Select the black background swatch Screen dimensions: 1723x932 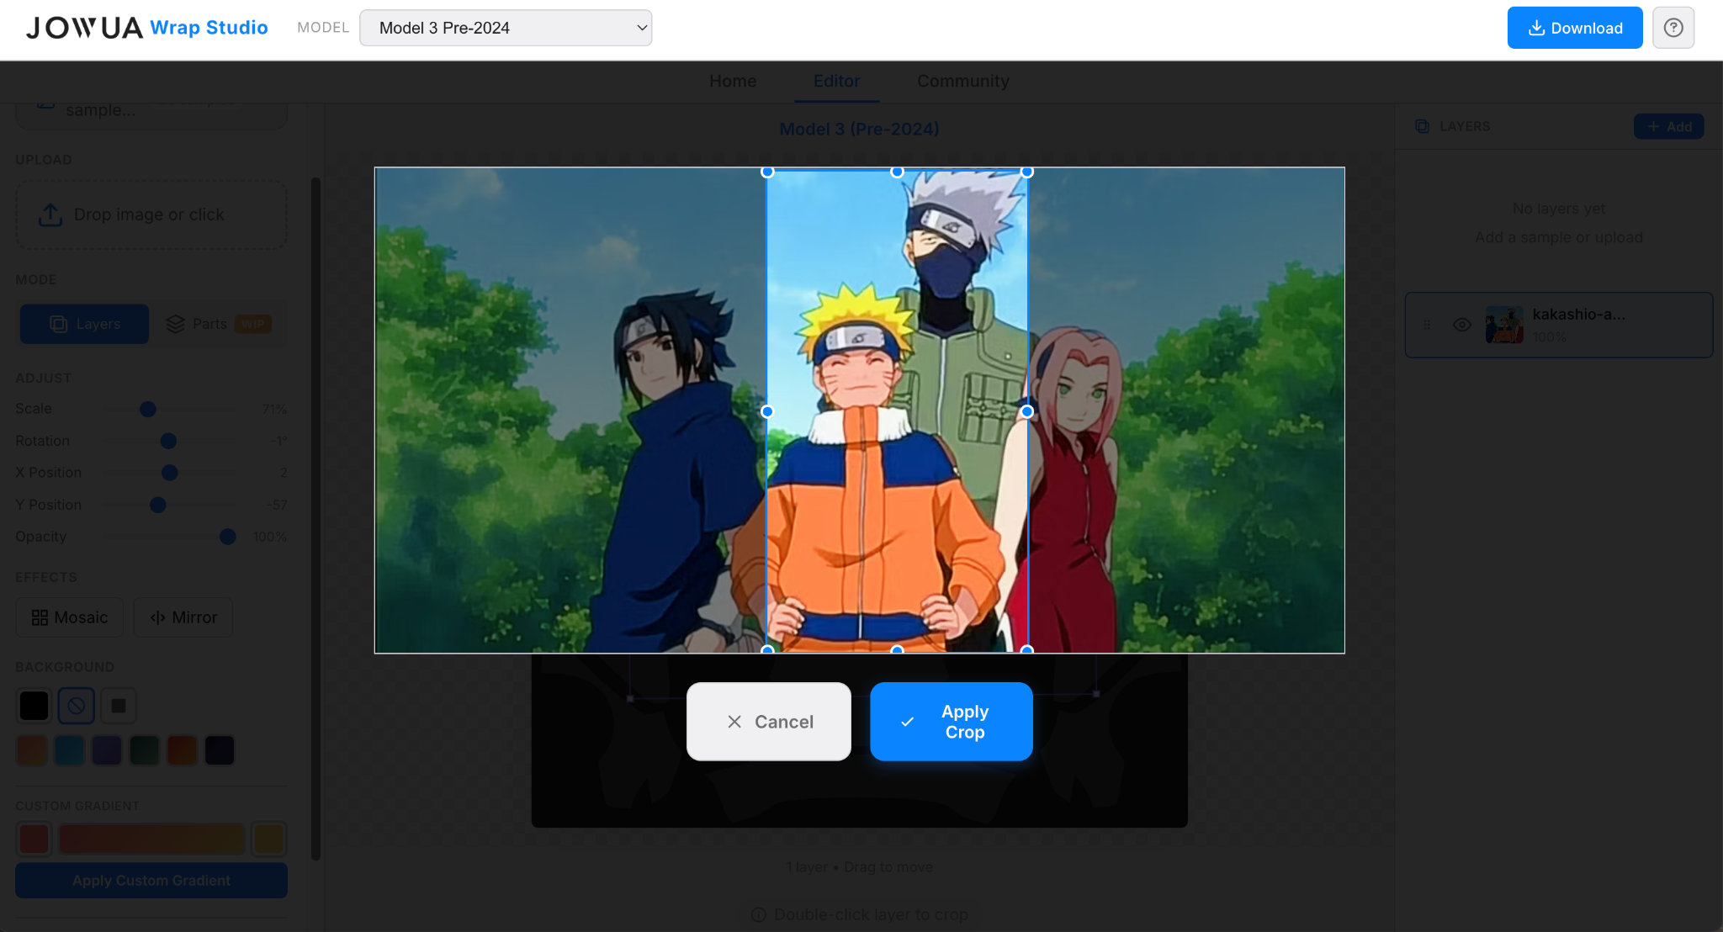(x=34, y=706)
